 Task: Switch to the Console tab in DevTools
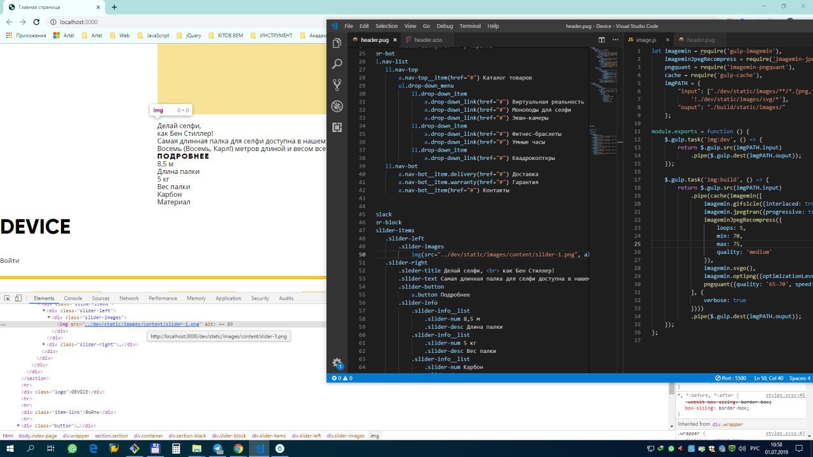[73, 298]
